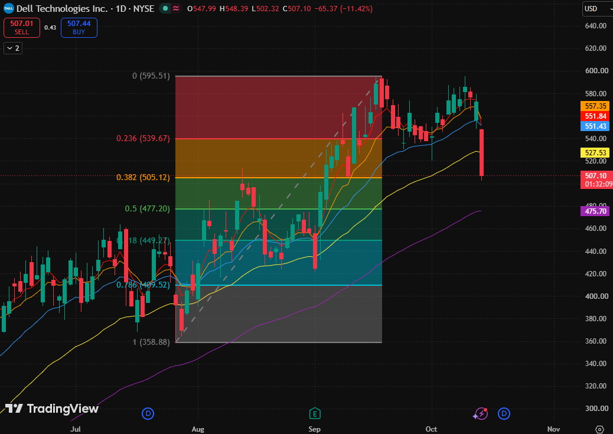Click the purple lightning event icon
613x434 pixels.
coord(481,414)
